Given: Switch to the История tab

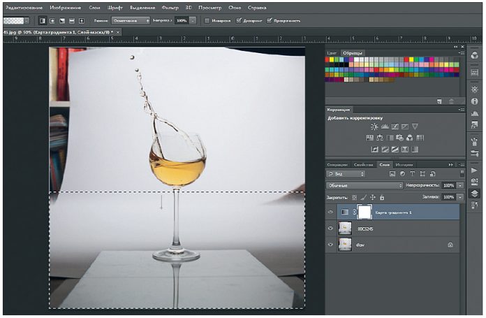Looking at the screenshot, I should [x=404, y=164].
